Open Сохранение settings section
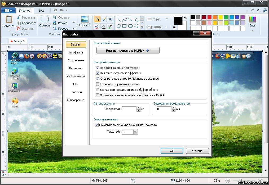 (x=76, y=60)
